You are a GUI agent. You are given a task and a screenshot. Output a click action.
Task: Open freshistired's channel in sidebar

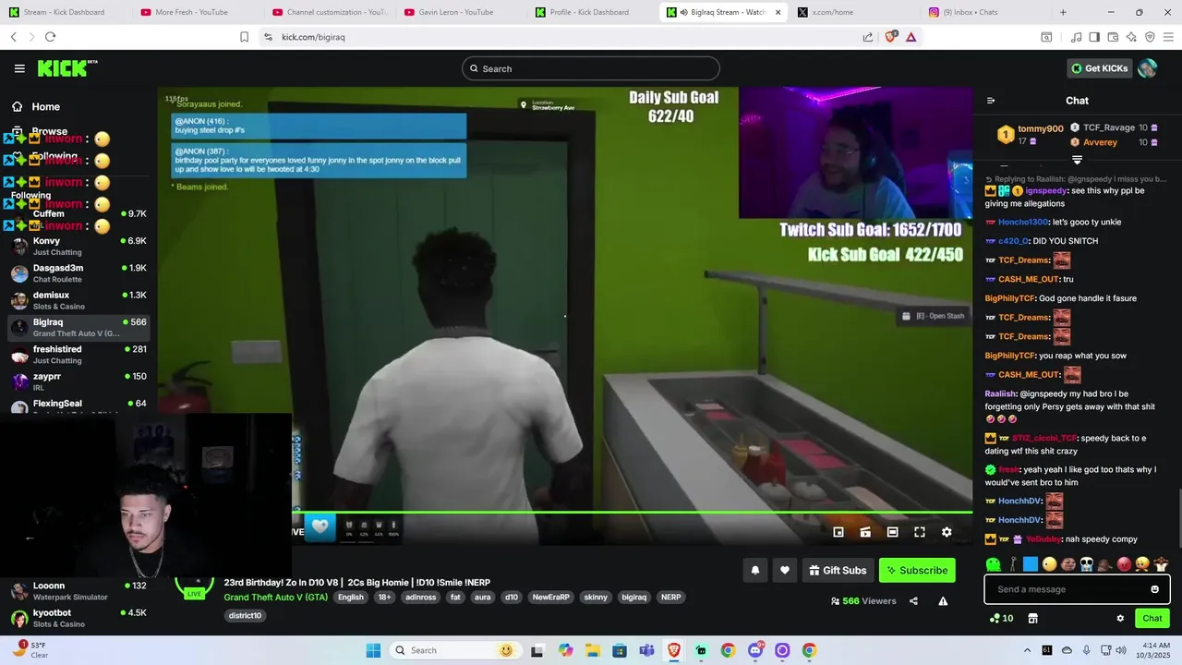pyautogui.click(x=79, y=355)
